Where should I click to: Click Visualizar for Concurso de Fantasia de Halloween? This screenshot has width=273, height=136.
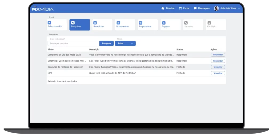[x=218, y=67]
